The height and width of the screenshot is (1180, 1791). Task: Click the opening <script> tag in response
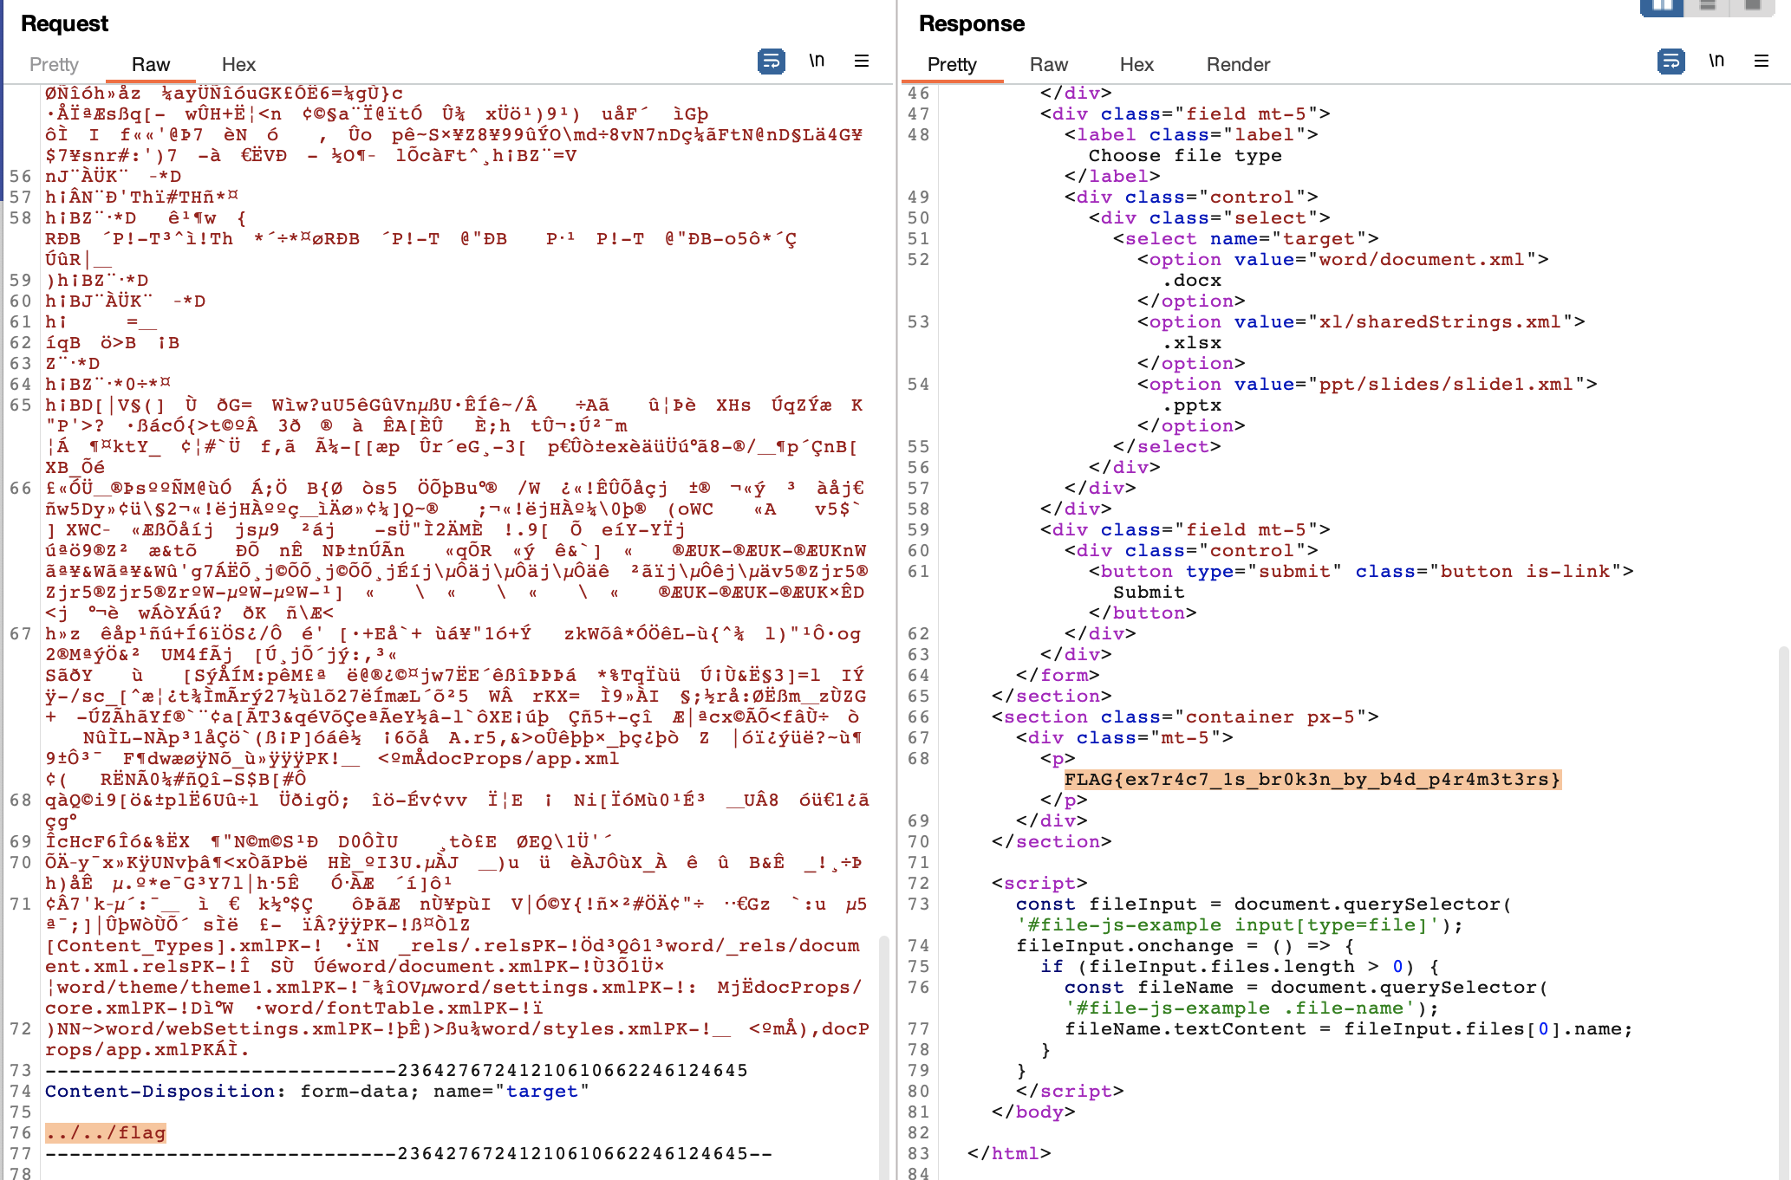tap(1039, 883)
